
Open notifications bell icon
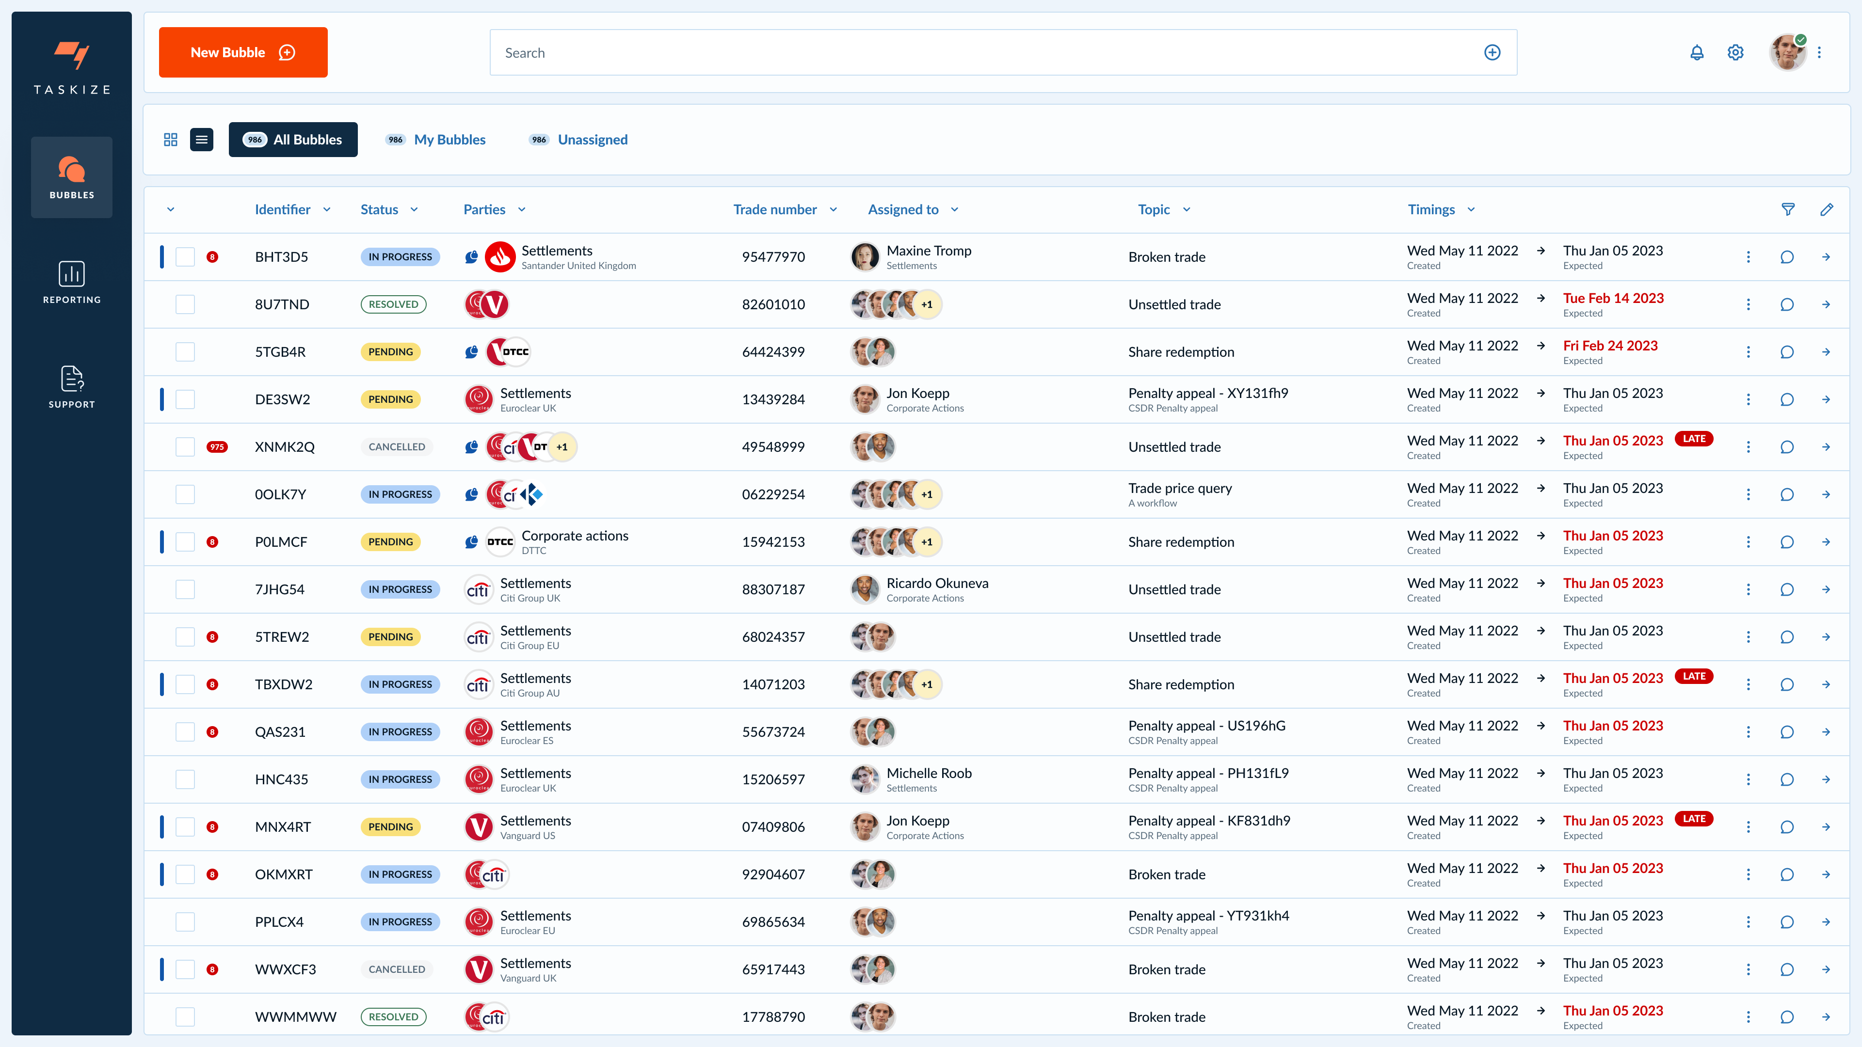(1697, 53)
